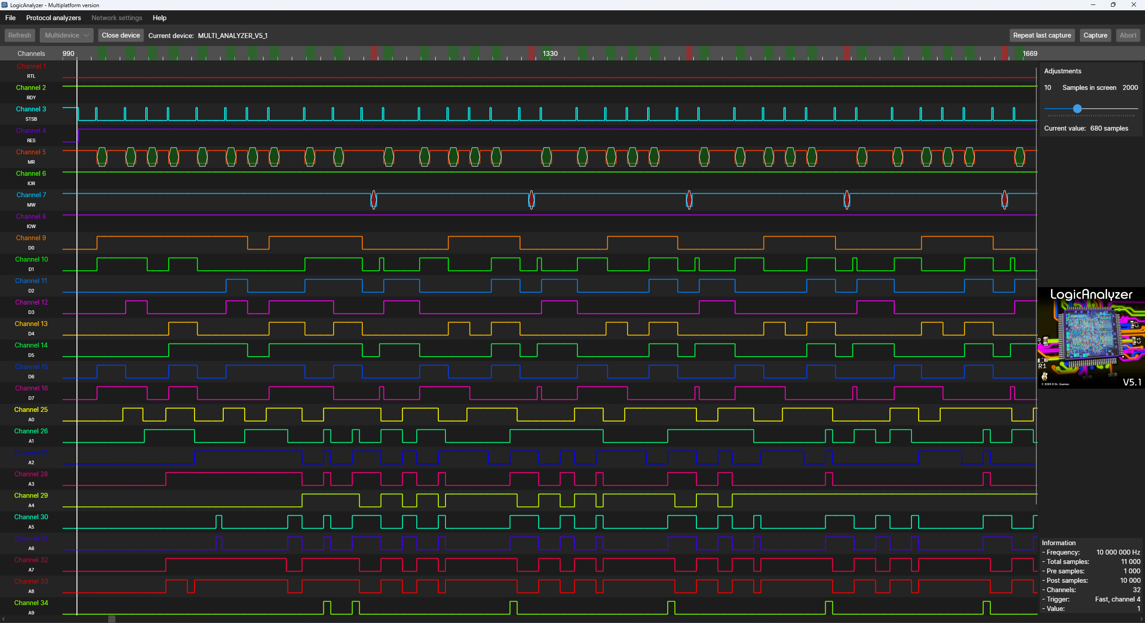Image resolution: width=1145 pixels, height=623 pixels.
Task: Select Channel 6 IOR label
Action: 31,178
